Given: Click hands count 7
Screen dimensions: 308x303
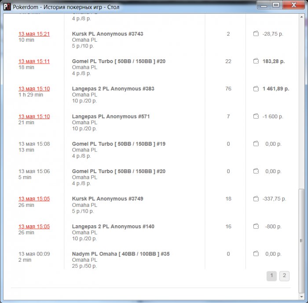Looking at the screenshot, I should click(228, 116).
